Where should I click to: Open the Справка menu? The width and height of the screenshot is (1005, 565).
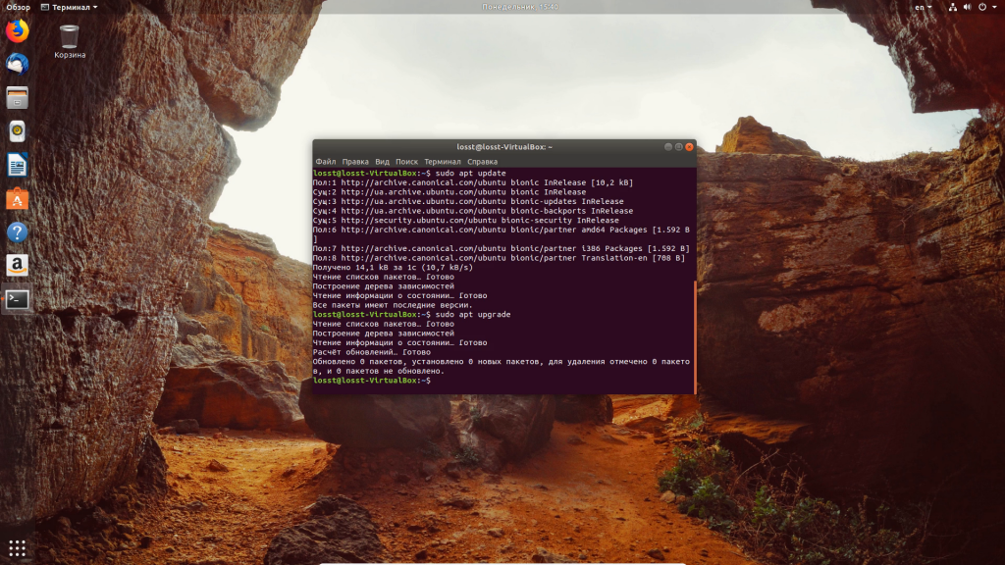click(x=482, y=162)
